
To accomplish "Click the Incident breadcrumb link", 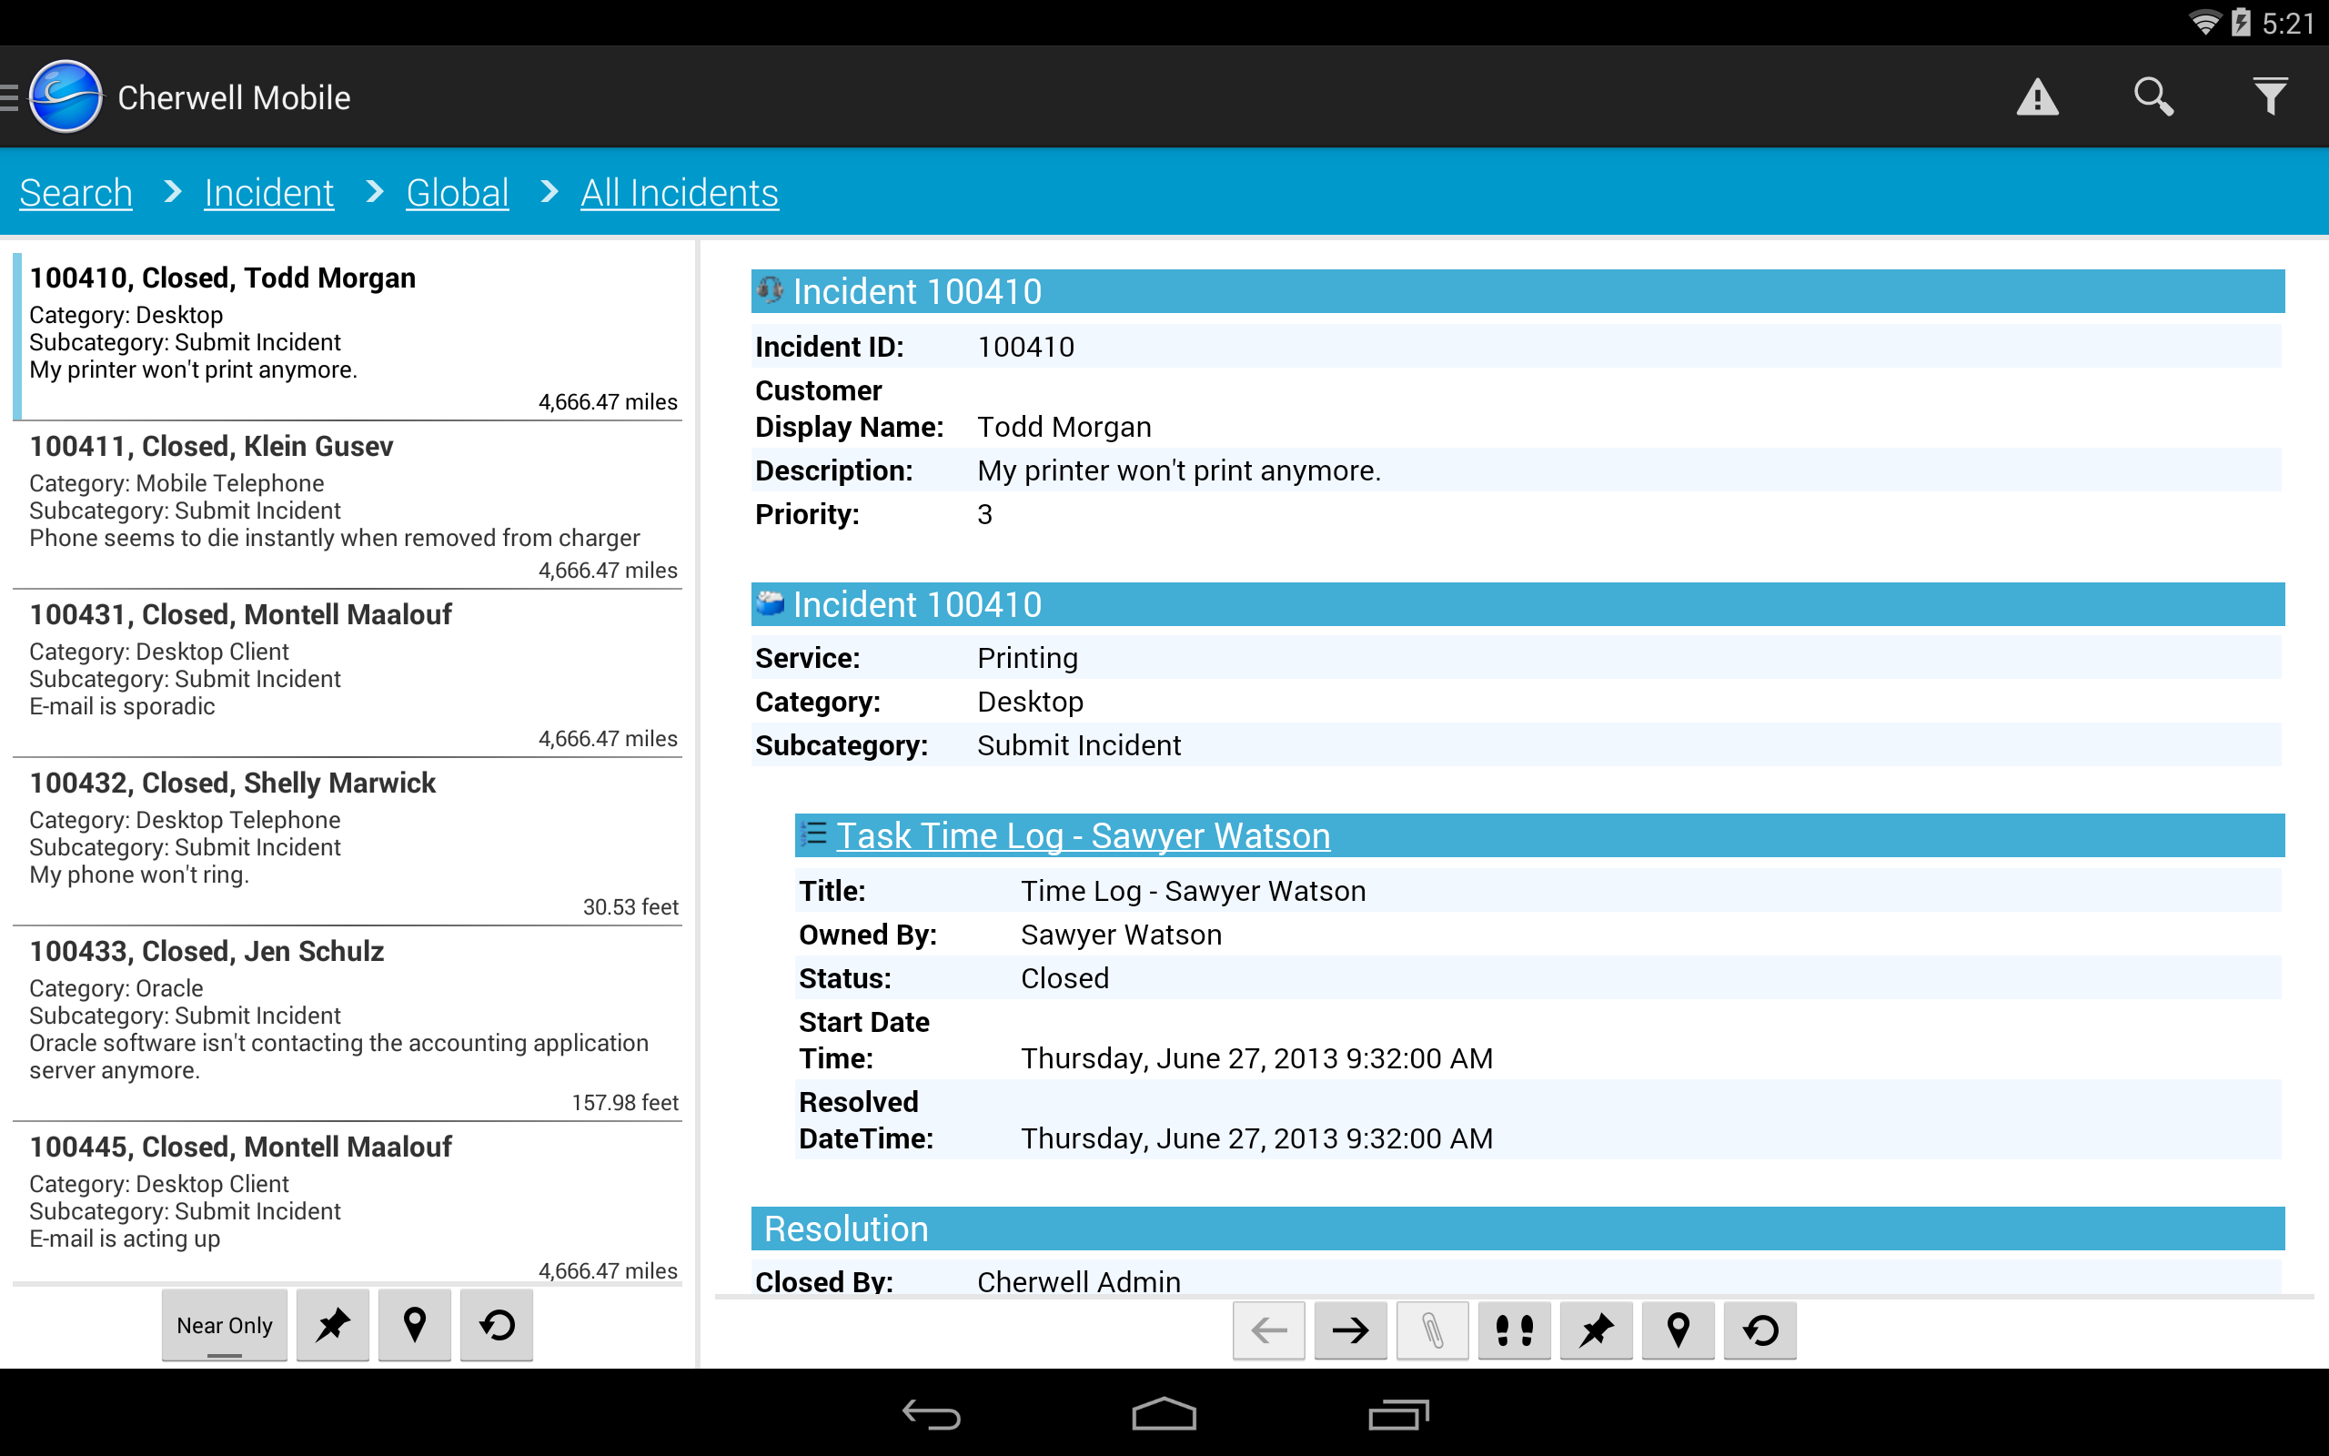I will pos(268,193).
